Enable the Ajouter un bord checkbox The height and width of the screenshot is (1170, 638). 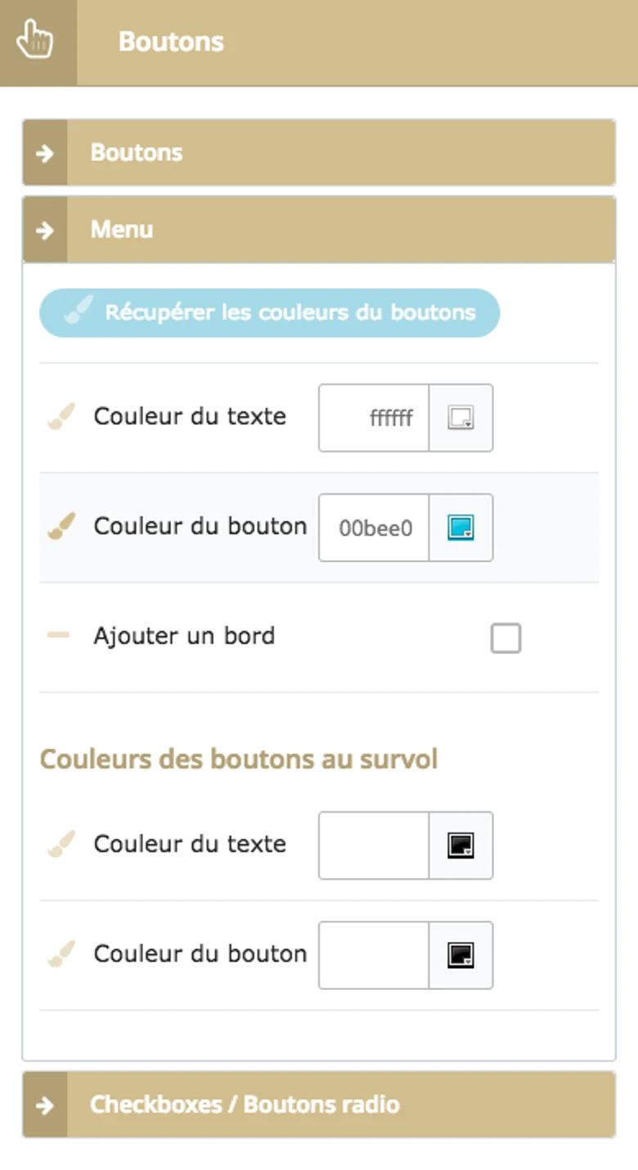coord(505,638)
